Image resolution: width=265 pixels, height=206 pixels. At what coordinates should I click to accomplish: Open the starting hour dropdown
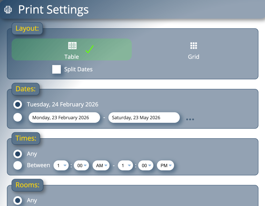pyautogui.click(x=61, y=165)
